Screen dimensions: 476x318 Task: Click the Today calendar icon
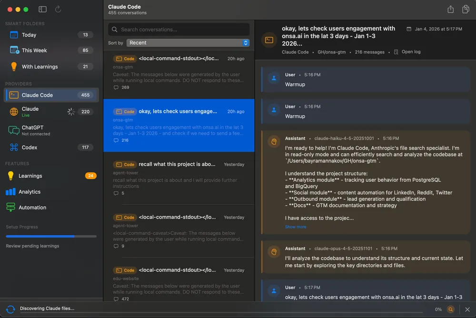14,35
